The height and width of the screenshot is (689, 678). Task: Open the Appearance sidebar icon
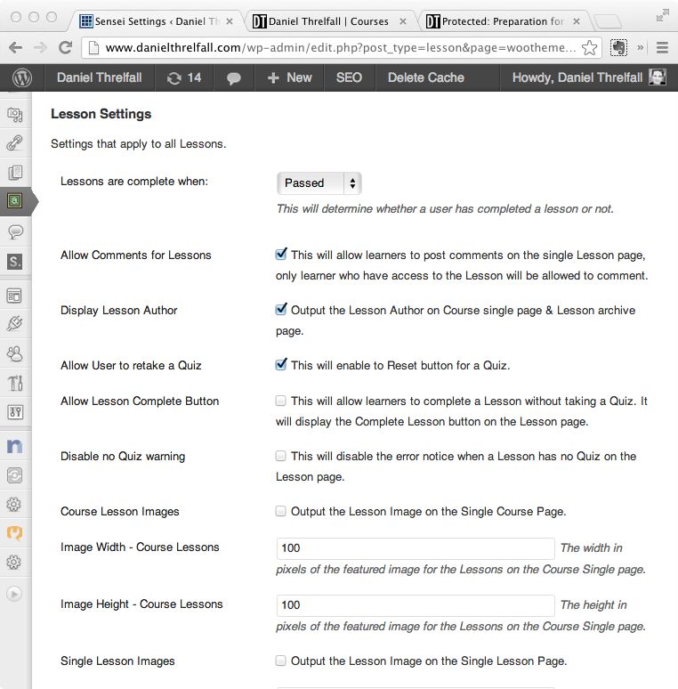[x=15, y=296]
